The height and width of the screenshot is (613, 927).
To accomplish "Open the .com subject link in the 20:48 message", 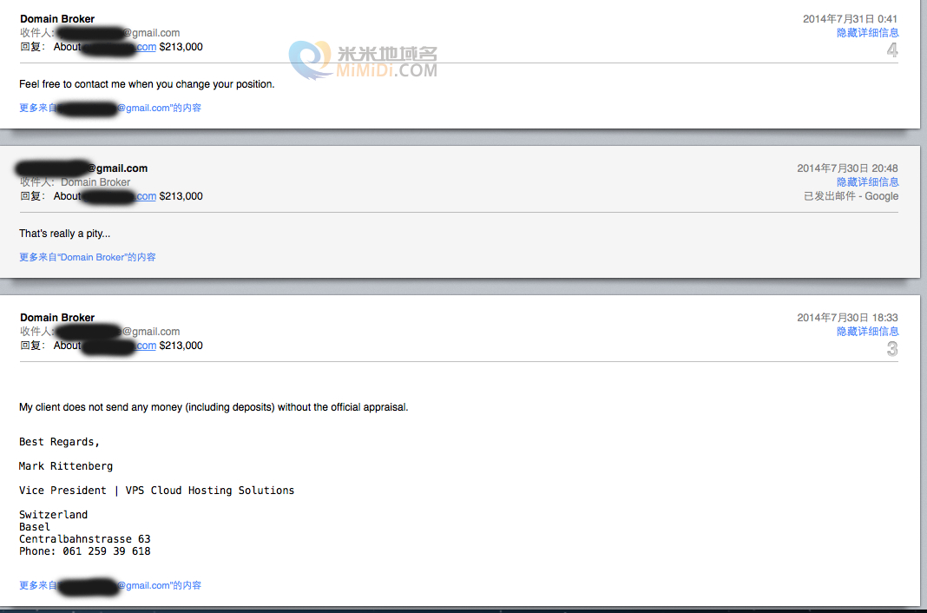I will click(145, 196).
